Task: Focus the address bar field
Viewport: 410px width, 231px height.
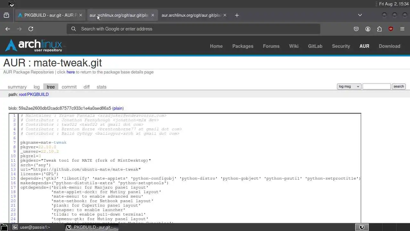Action: pyautogui.click(x=193, y=29)
